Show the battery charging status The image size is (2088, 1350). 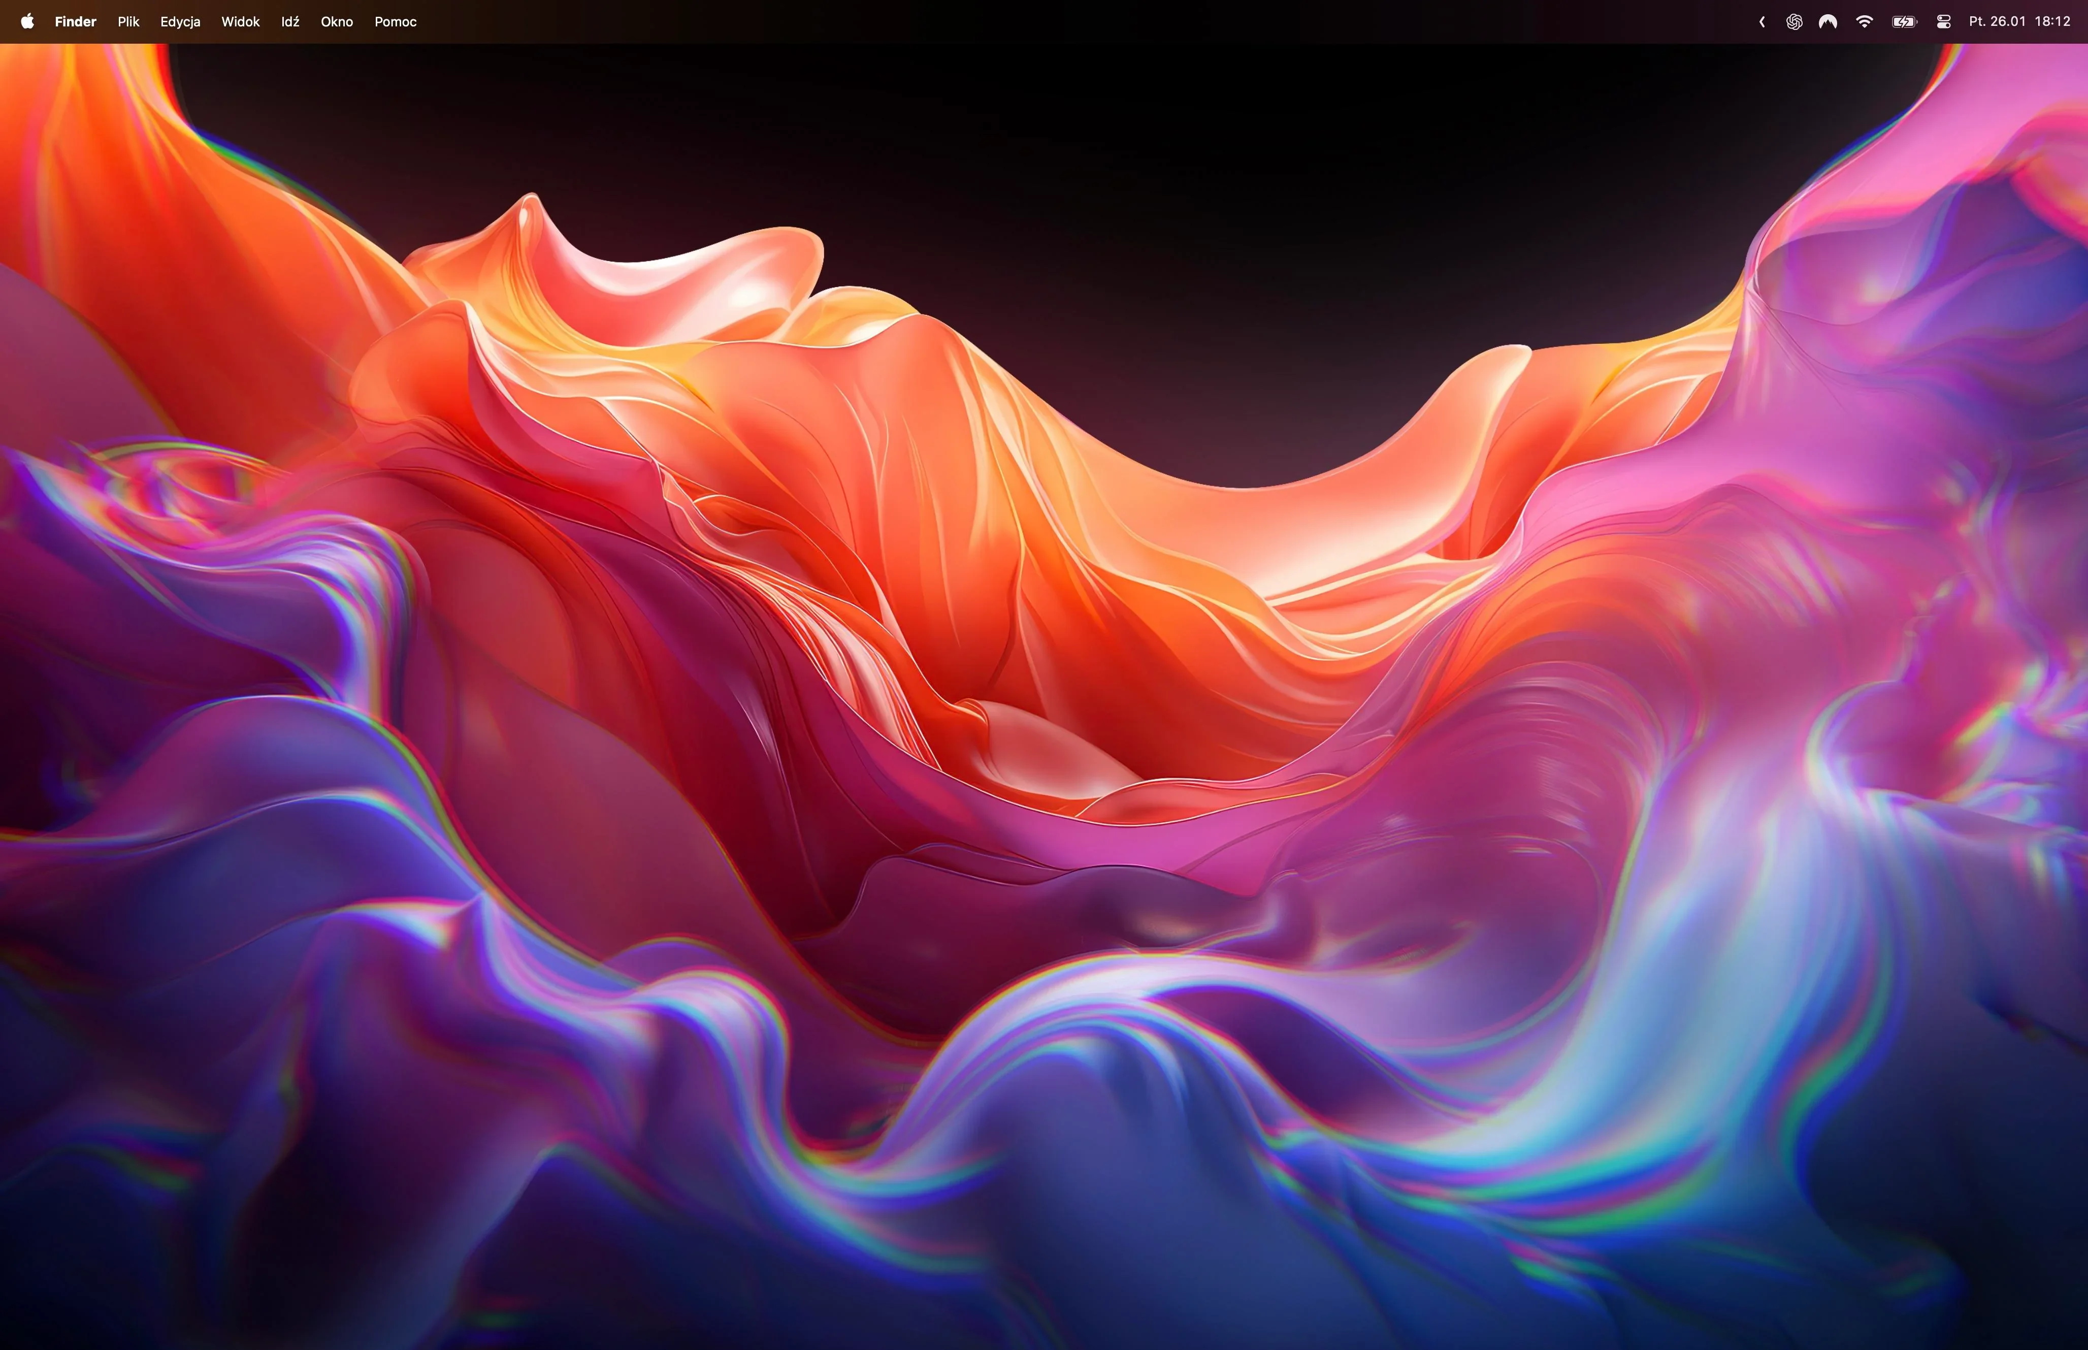1904,22
